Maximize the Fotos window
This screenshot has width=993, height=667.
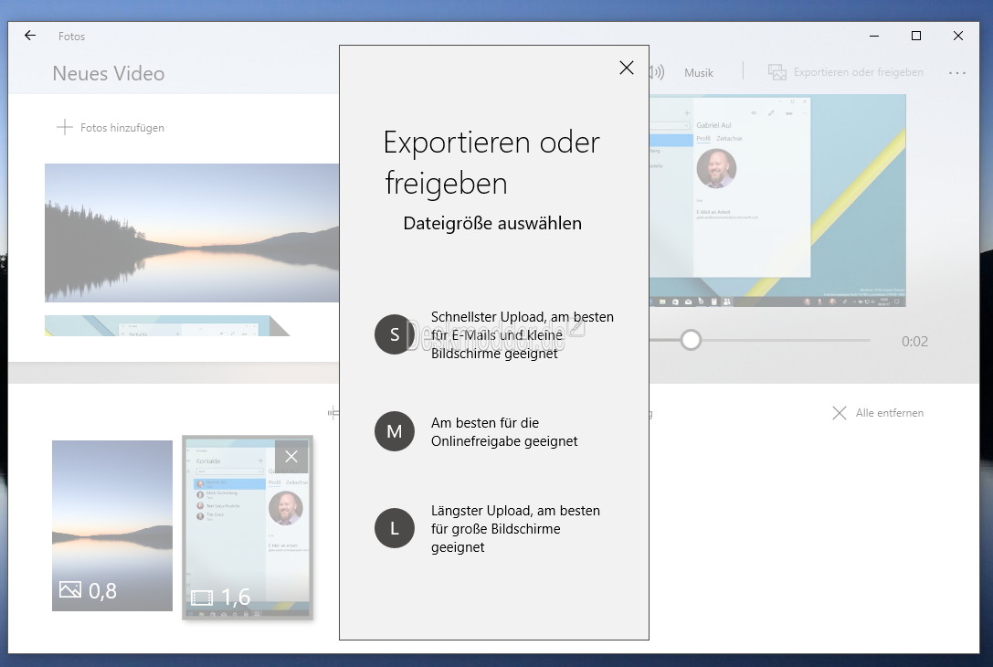[915, 37]
